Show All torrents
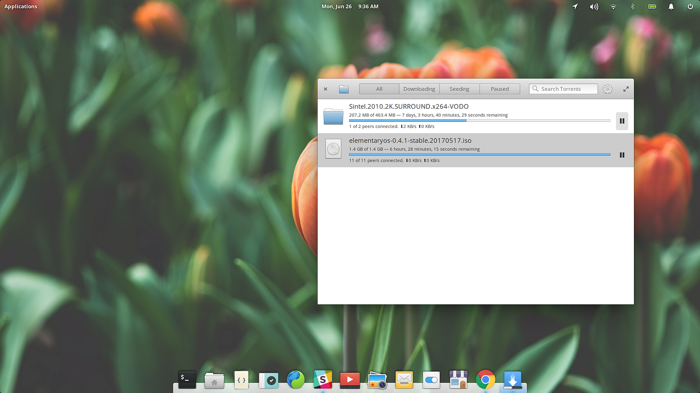700x393 pixels. pyautogui.click(x=379, y=89)
